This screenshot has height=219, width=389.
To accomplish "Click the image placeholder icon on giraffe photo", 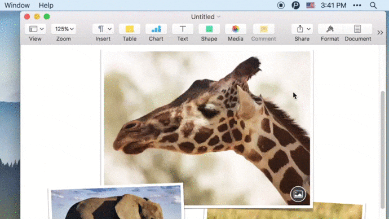I will click(x=298, y=194).
